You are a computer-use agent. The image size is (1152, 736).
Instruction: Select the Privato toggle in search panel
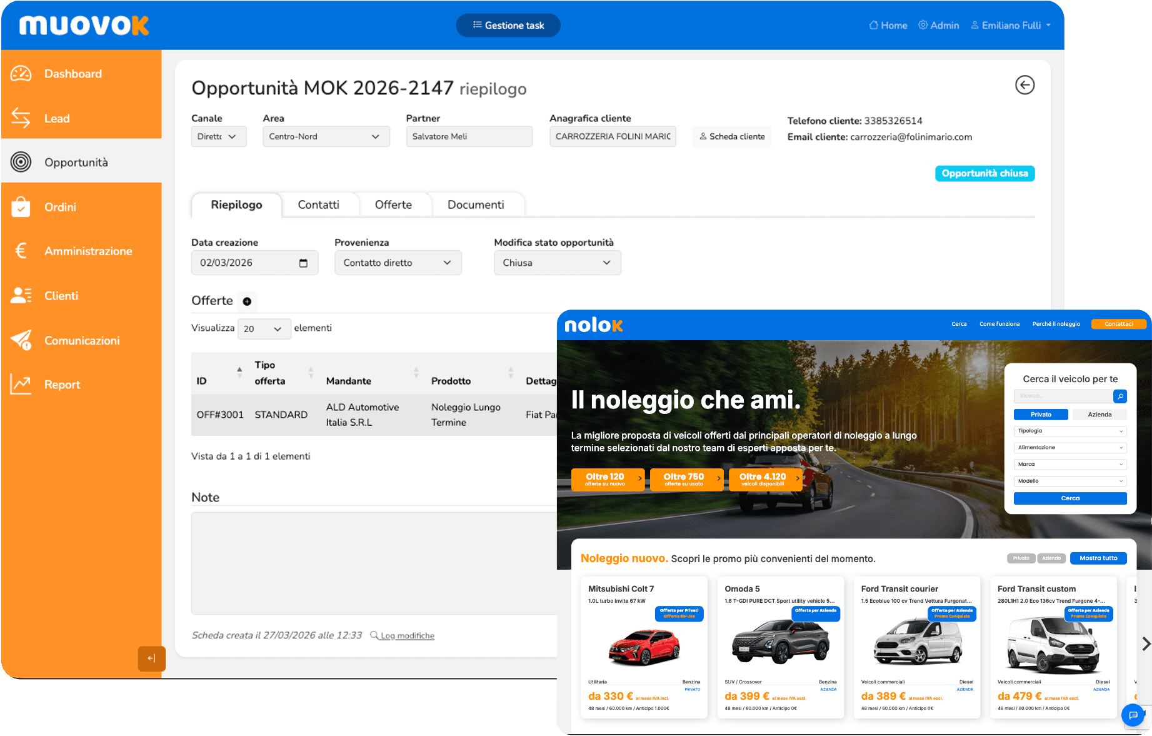pyautogui.click(x=1041, y=415)
